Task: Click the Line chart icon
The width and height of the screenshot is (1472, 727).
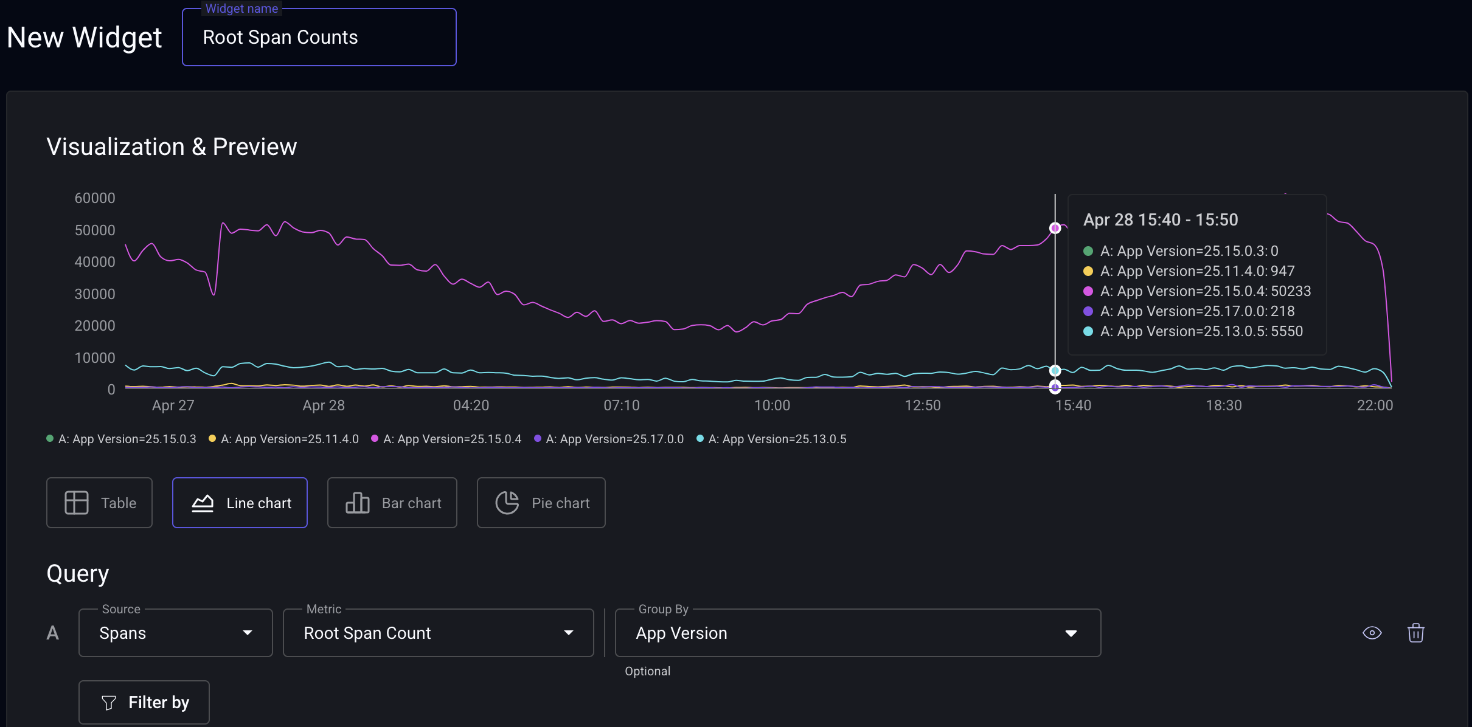Action: (x=203, y=503)
